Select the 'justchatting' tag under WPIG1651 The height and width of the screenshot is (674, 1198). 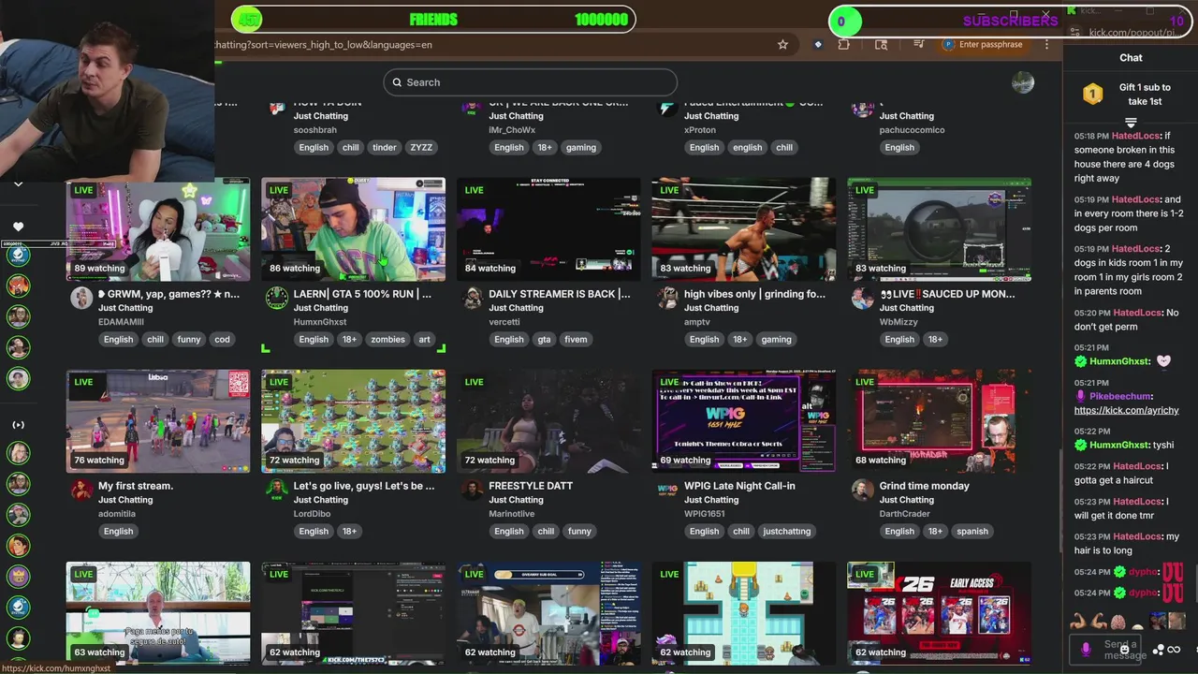click(x=787, y=532)
